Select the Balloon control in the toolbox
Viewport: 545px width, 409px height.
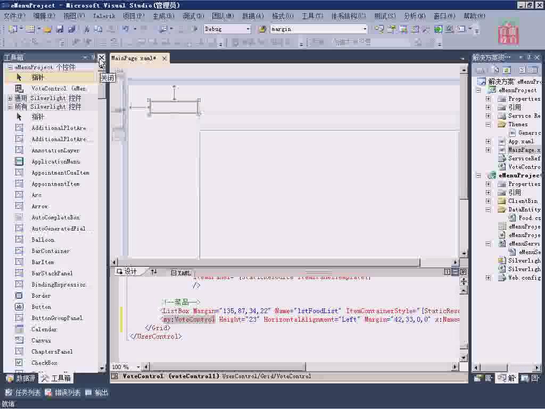[43, 240]
